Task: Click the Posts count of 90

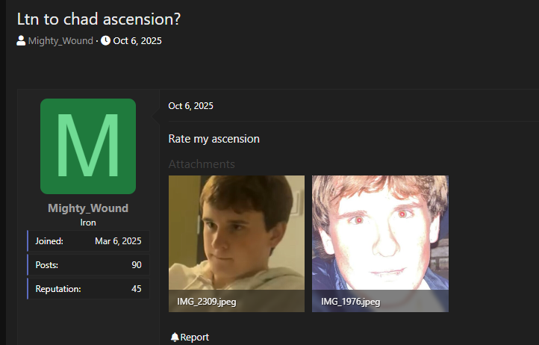Action: click(137, 265)
